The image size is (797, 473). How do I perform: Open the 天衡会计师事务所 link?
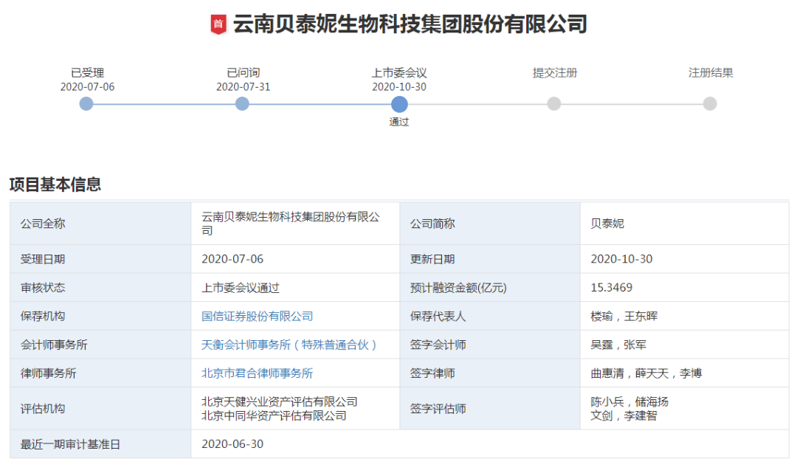pos(289,345)
